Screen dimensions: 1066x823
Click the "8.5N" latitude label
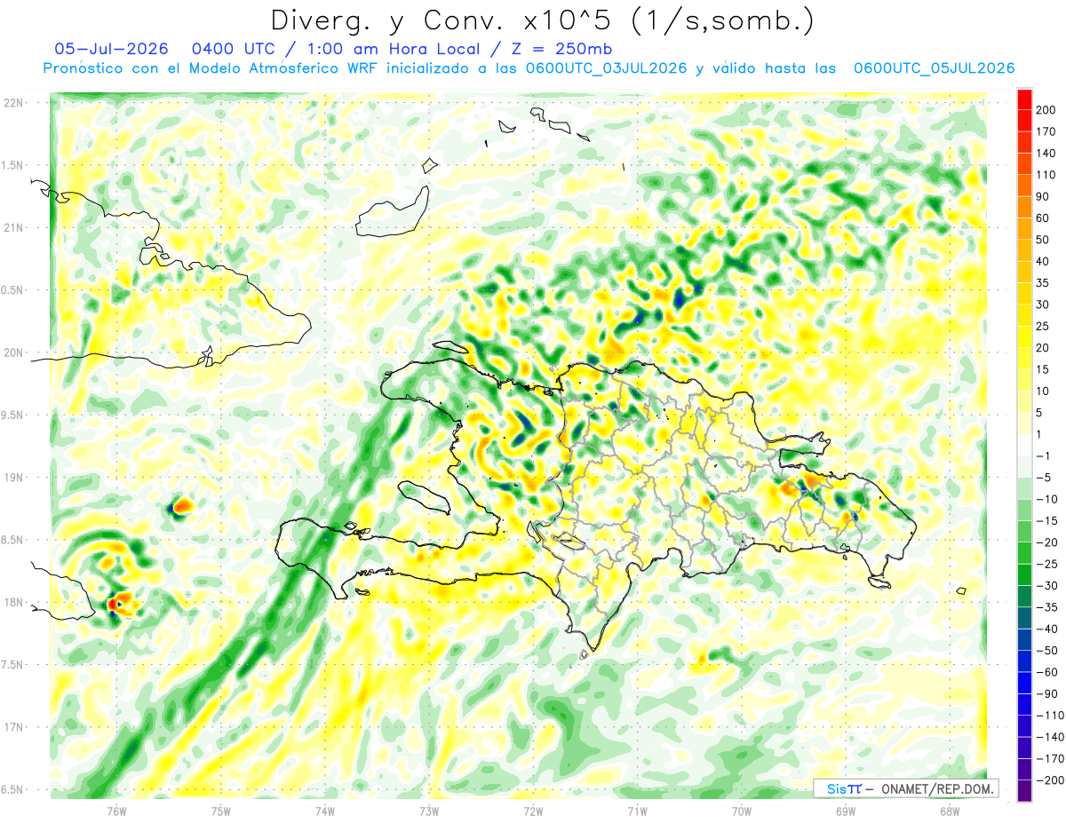tap(13, 540)
